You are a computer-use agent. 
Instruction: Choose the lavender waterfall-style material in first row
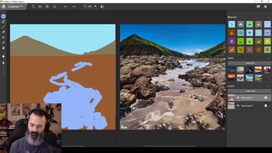(x=267, y=24)
